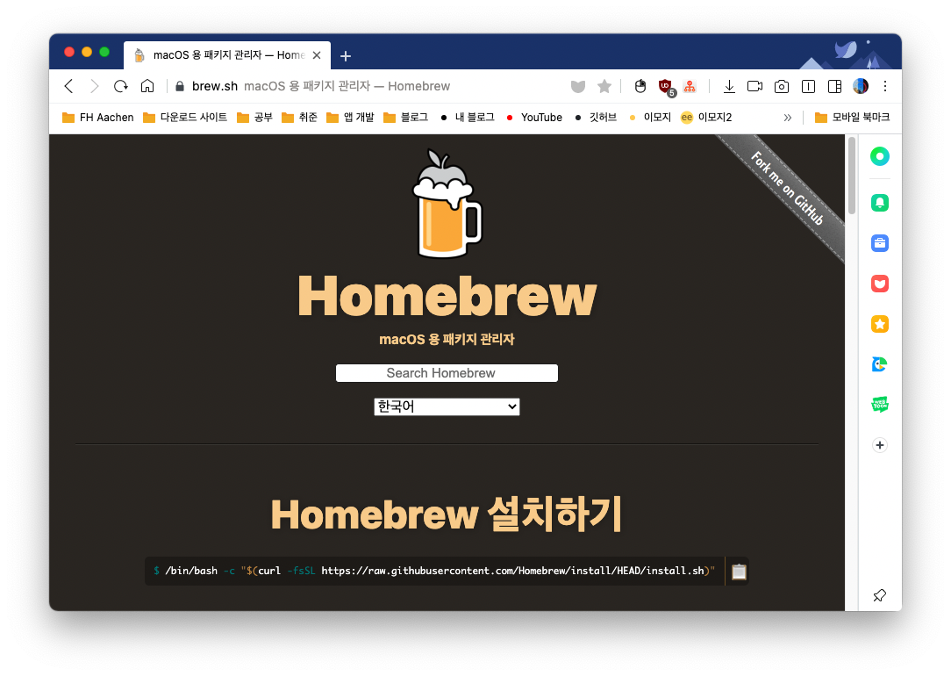Open the orange star sidebar icon

[x=879, y=324]
